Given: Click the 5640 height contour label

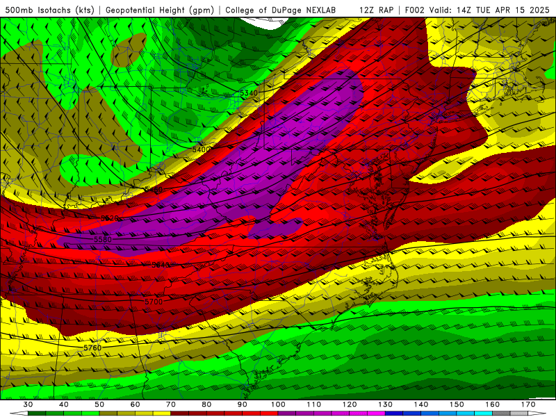Looking at the screenshot, I should [161, 265].
